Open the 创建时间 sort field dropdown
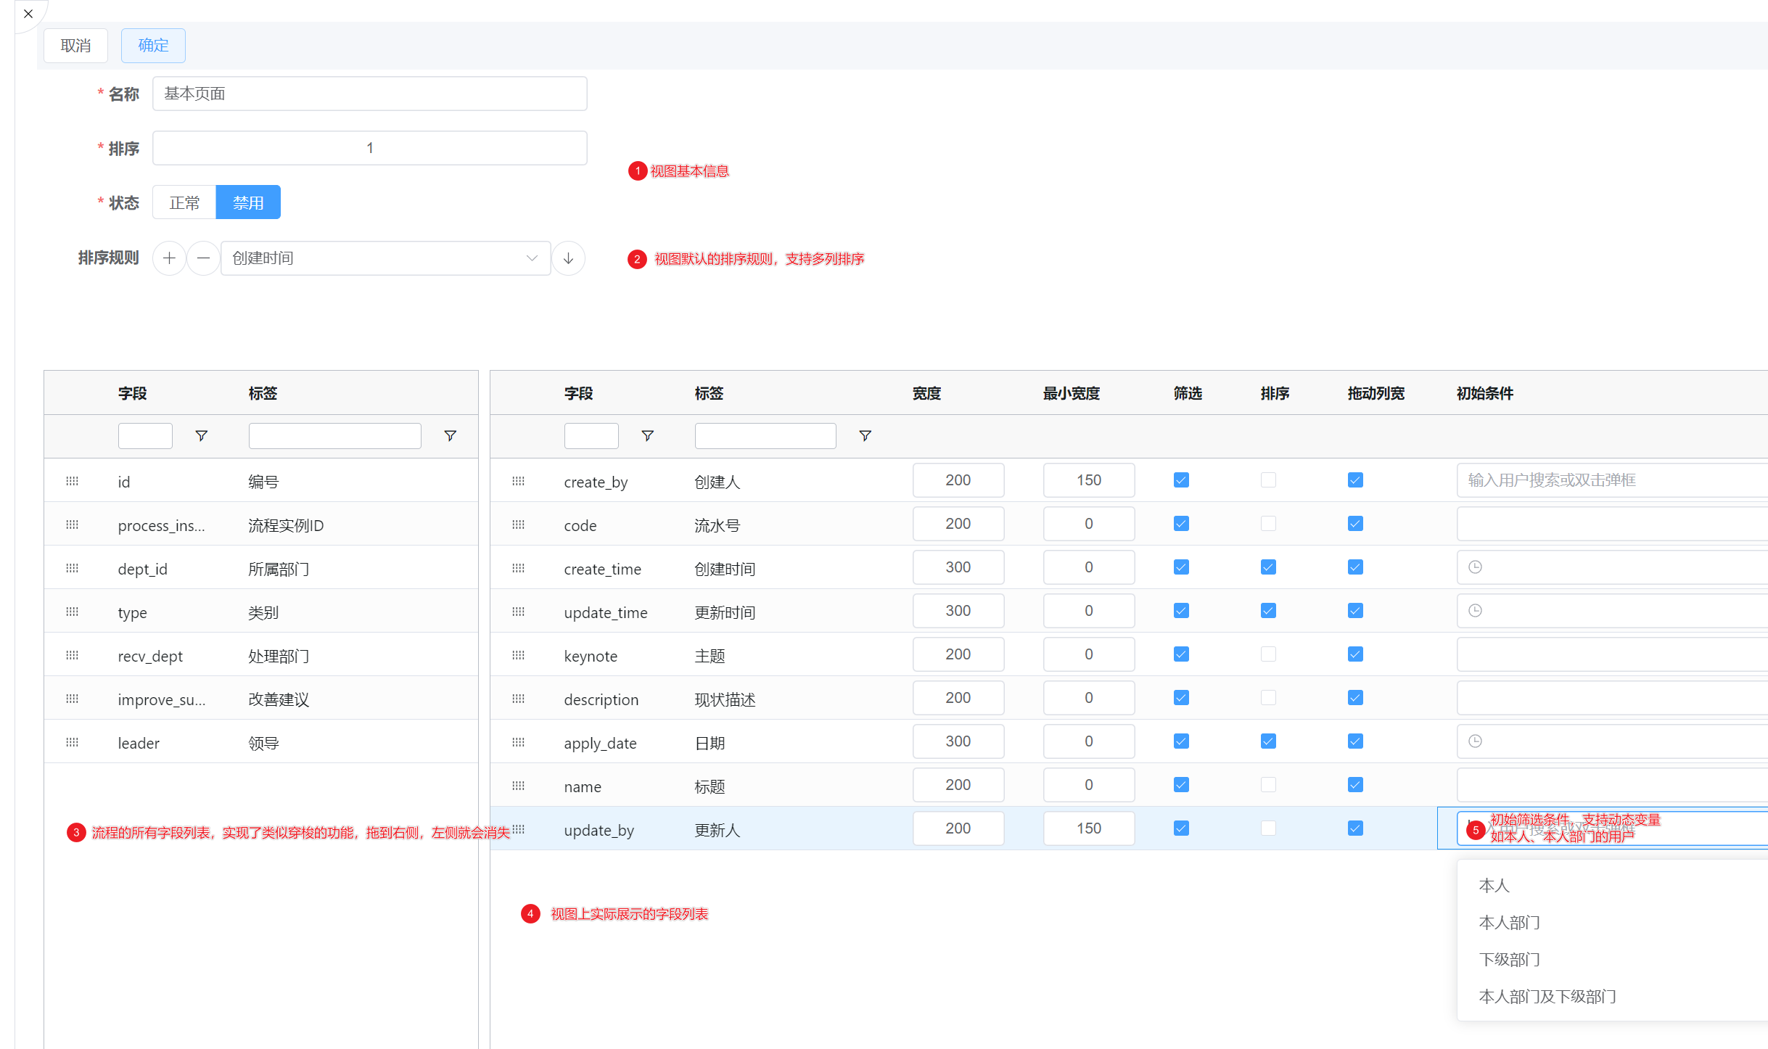The height and width of the screenshot is (1049, 1768). [385, 258]
